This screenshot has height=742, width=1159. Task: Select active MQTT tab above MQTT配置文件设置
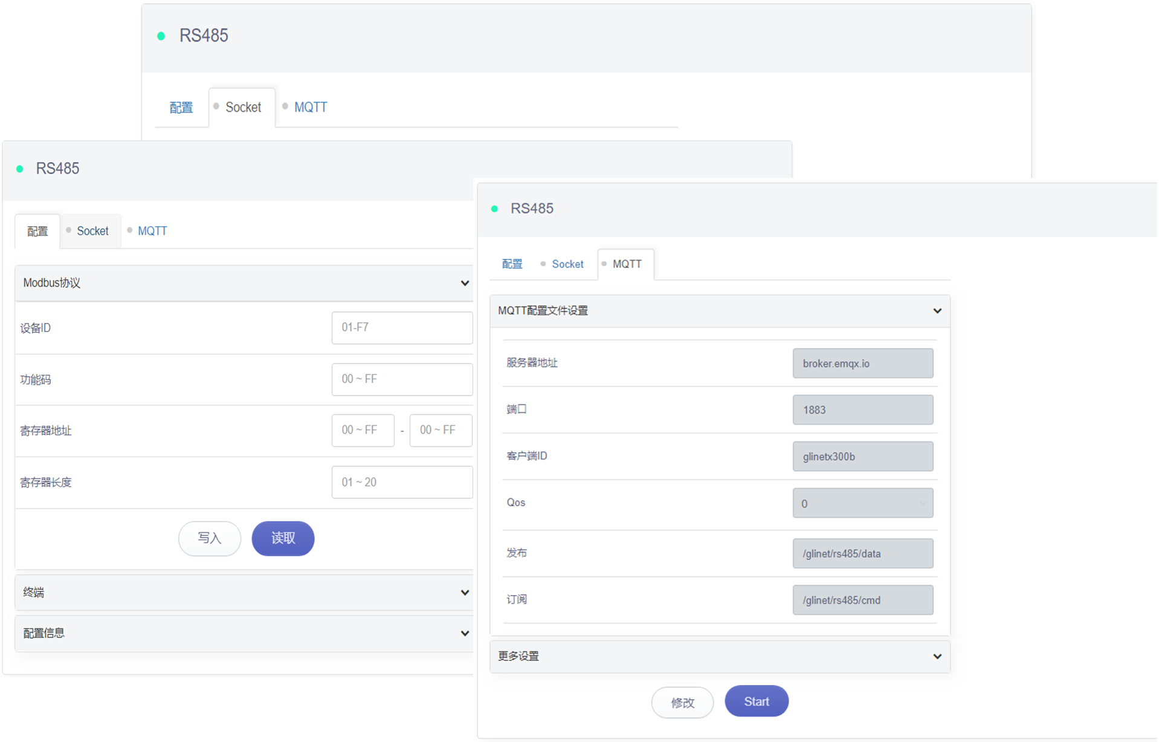click(627, 264)
